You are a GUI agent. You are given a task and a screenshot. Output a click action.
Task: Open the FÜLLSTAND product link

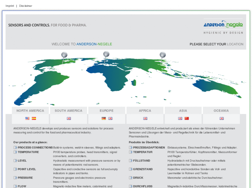point(141,161)
